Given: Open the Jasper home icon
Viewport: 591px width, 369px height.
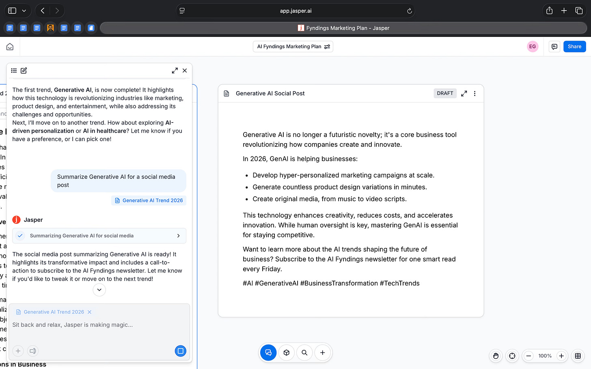Looking at the screenshot, I should click(x=10, y=47).
